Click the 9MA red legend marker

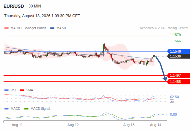(x=22, y=90)
